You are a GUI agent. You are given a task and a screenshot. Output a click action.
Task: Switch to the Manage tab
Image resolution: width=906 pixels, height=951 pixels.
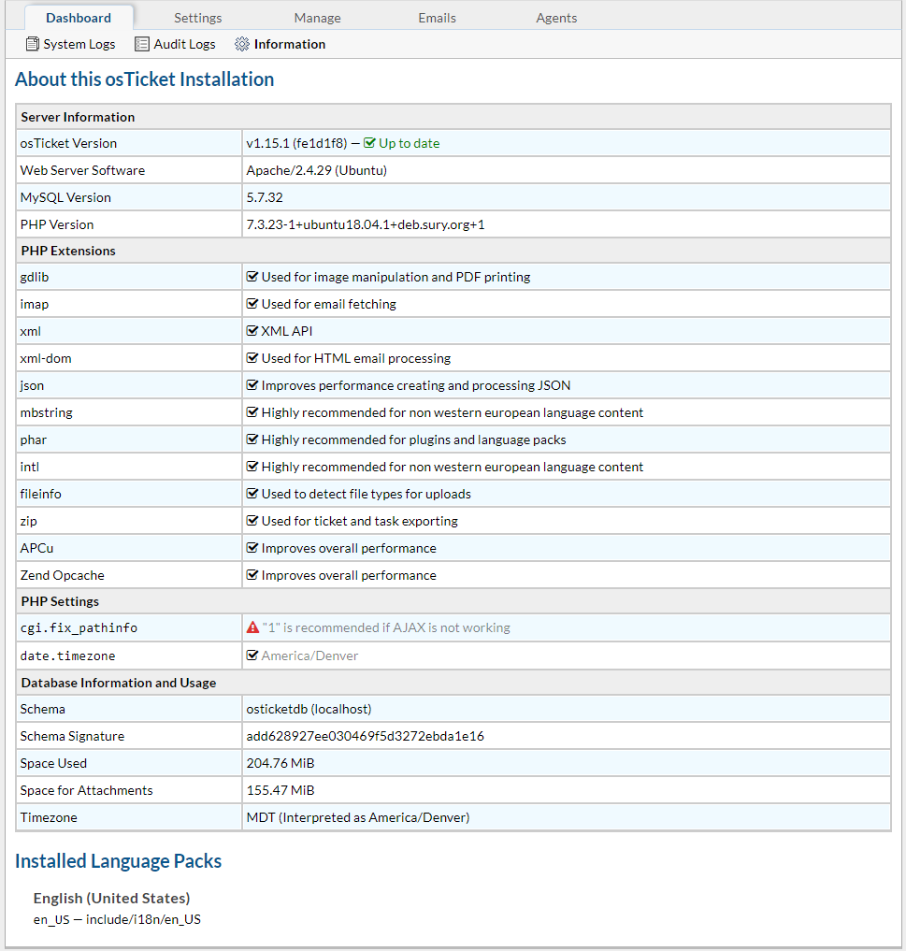click(317, 18)
